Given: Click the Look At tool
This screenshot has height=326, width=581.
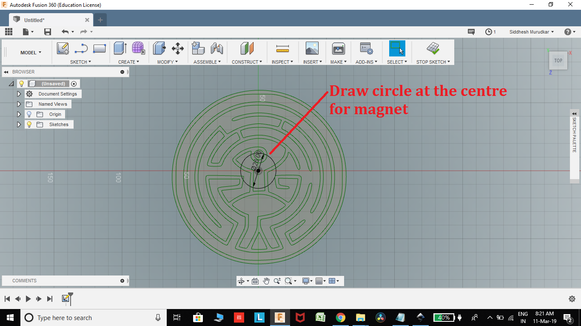Looking at the screenshot, I should click(x=255, y=281).
